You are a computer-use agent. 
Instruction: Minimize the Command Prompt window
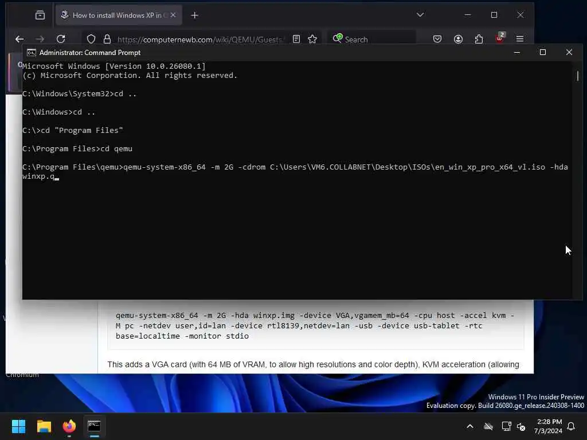[x=517, y=52]
